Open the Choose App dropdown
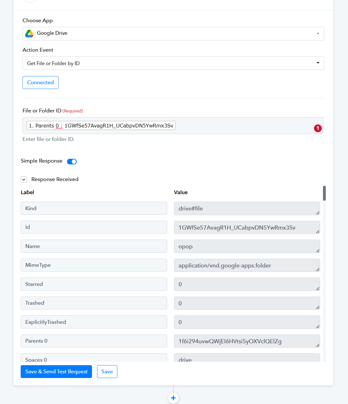 pyautogui.click(x=173, y=34)
